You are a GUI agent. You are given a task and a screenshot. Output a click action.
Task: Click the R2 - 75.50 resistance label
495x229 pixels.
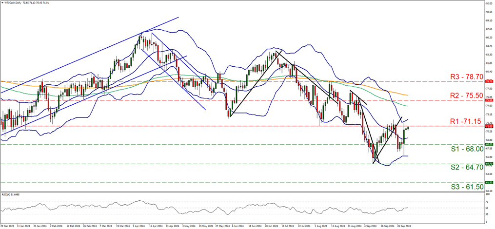466,95
